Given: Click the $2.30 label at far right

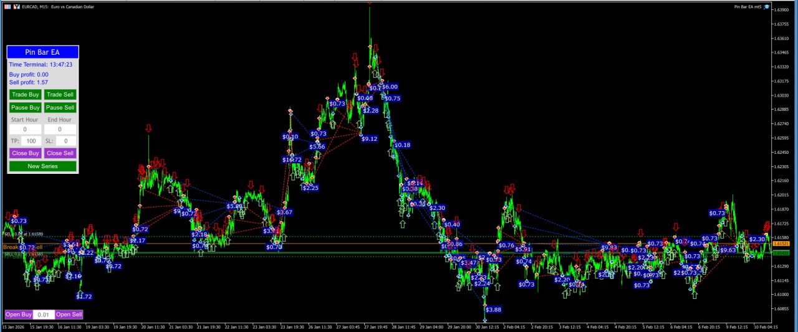Looking at the screenshot, I should tap(757, 239).
